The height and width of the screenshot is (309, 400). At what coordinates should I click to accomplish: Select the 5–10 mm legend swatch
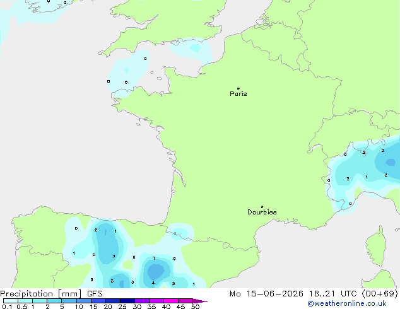coord(69,301)
